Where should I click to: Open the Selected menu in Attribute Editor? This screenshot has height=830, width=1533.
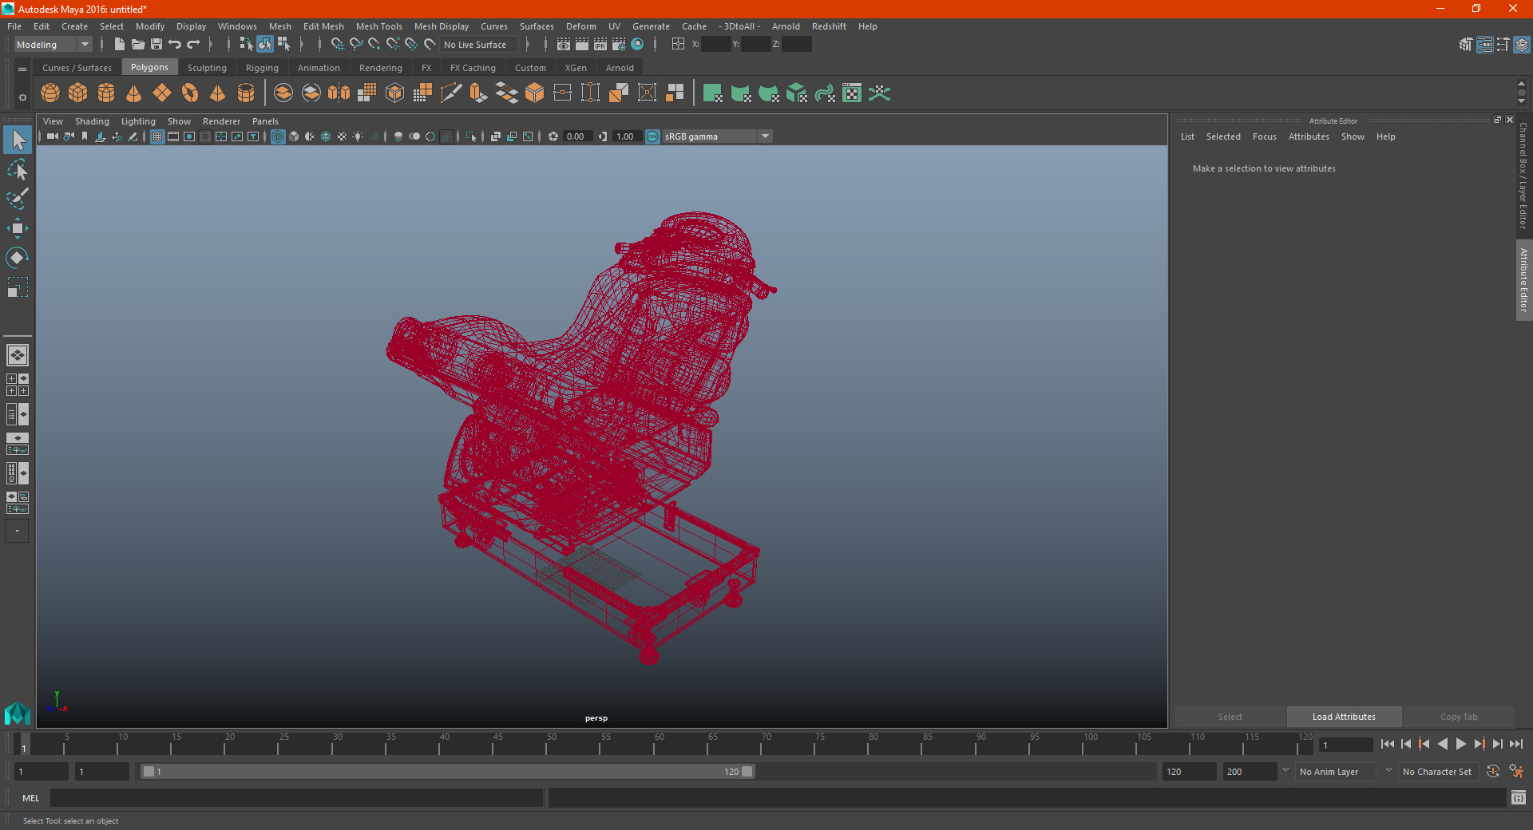click(x=1223, y=136)
